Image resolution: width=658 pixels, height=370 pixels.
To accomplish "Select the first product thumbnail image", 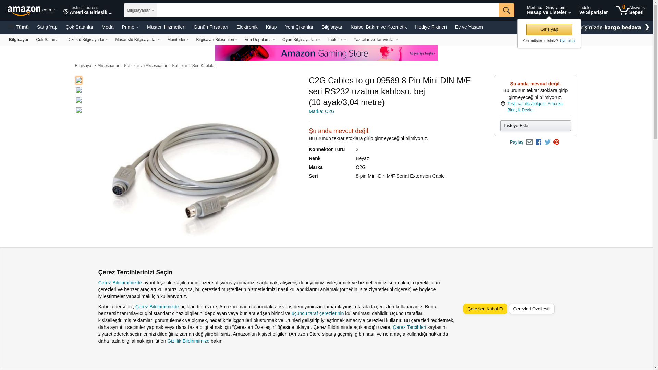I will pyautogui.click(x=79, y=80).
